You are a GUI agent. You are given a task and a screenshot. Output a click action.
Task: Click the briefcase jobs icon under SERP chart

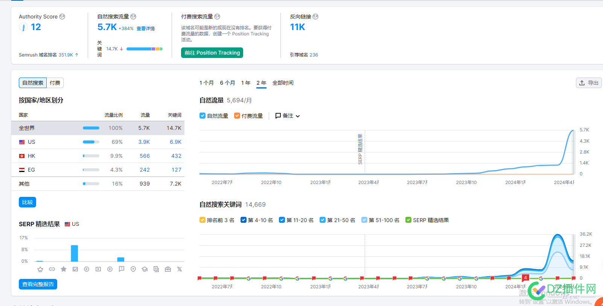pyautogui.click(x=168, y=269)
